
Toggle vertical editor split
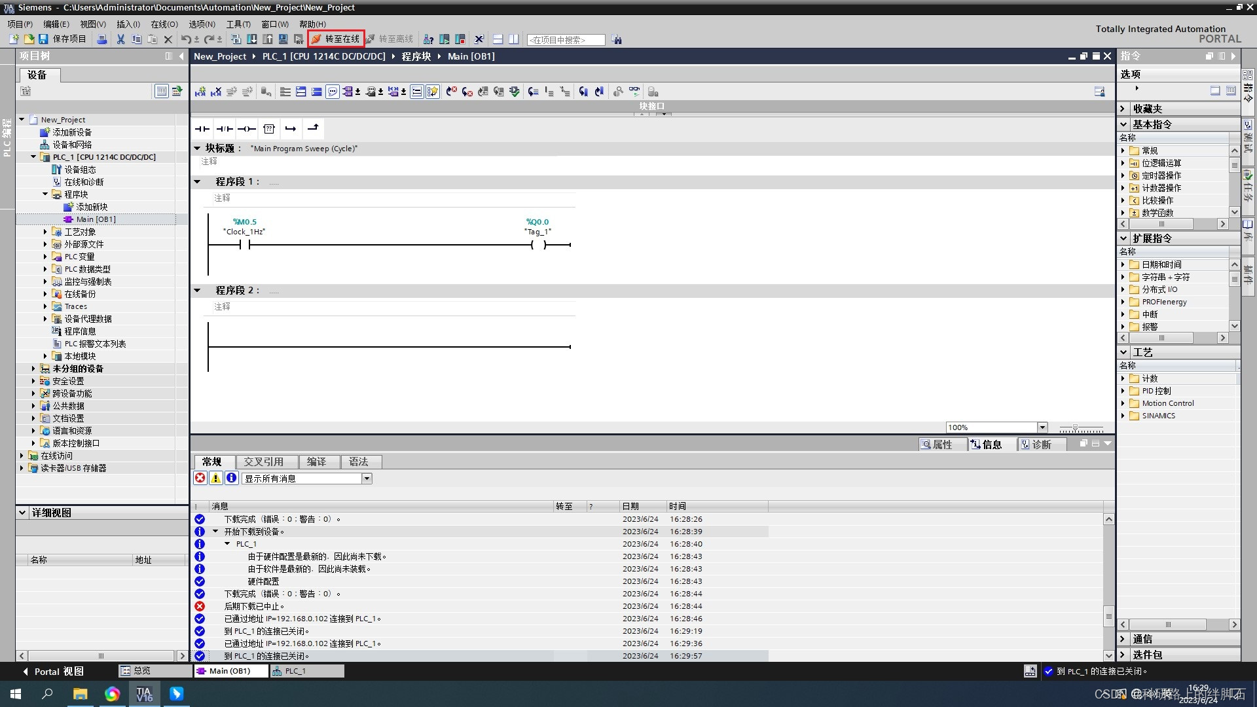click(x=514, y=39)
